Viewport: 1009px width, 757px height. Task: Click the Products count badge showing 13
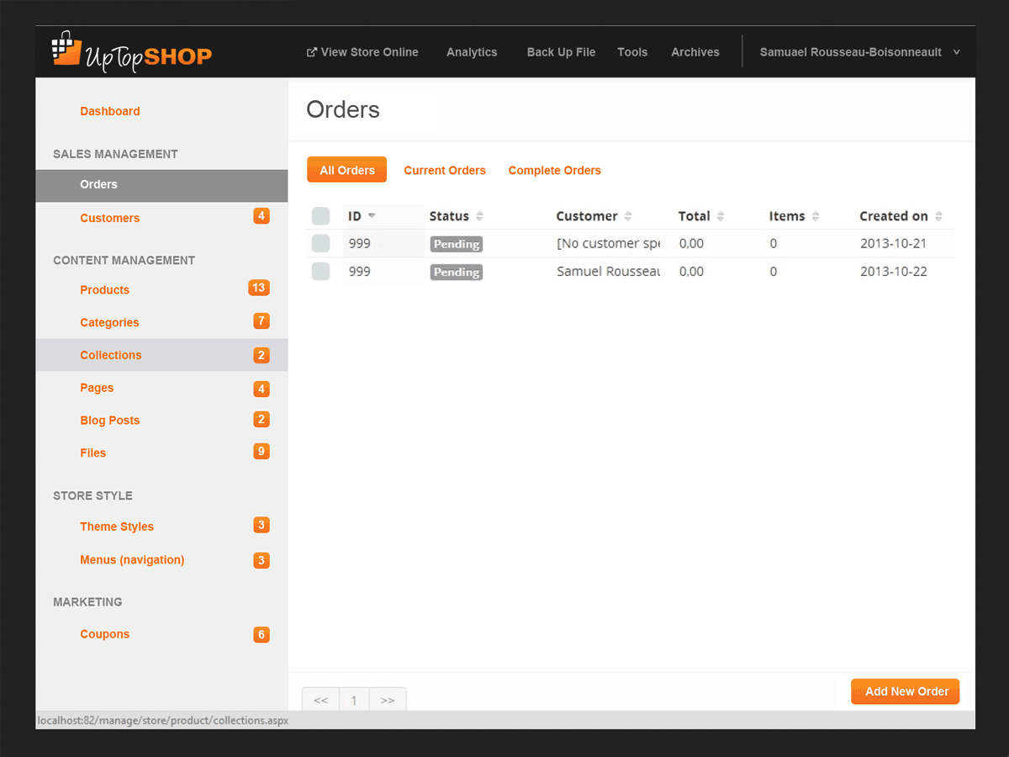(258, 289)
